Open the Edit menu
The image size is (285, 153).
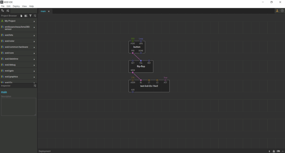[x=9, y=6]
